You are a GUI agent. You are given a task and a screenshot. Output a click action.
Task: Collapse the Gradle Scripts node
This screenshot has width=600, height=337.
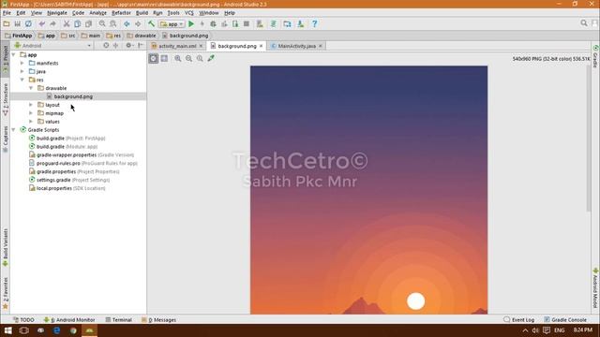tap(14, 130)
